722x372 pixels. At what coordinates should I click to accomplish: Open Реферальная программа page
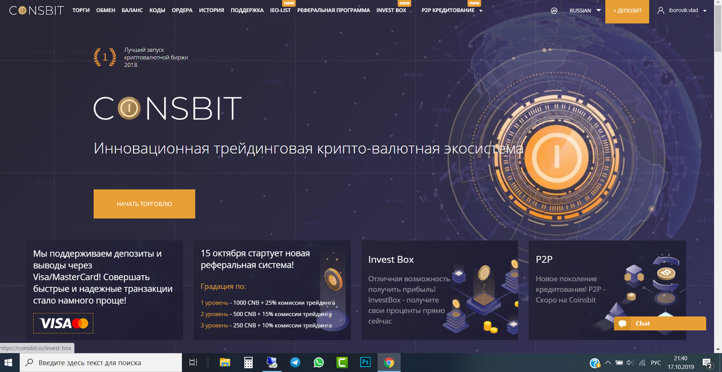pyautogui.click(x=334, y=11)
